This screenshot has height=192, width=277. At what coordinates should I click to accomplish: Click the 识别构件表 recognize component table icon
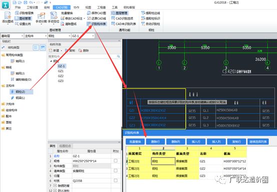point(89,24)
